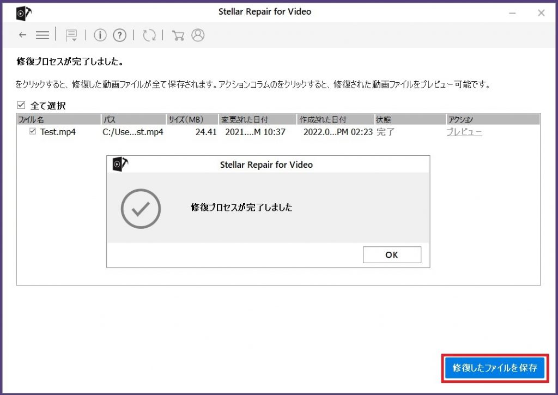
Task: Click the 完了 status cell
Action: (385, 132)
